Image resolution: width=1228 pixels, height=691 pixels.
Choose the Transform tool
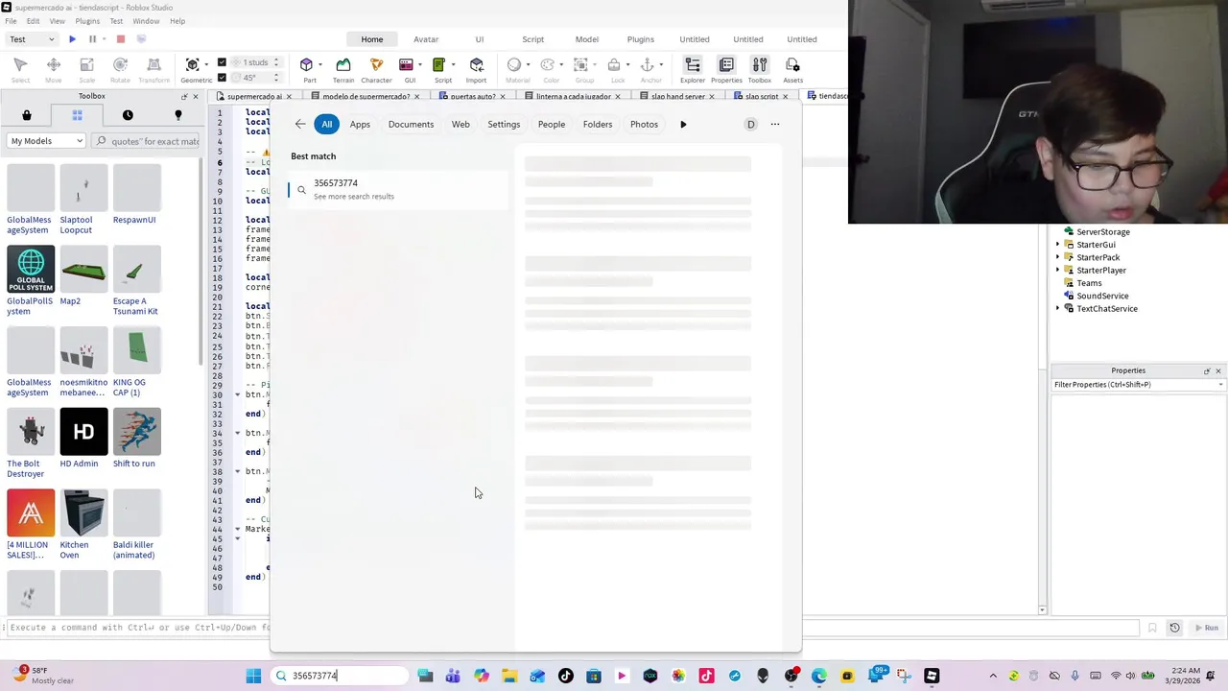(153, 69)
